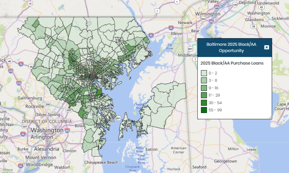Click the I-95 shield beside Woodbridge
The width and height of the screenshot is (289, 173).
(x=21, y=165)
